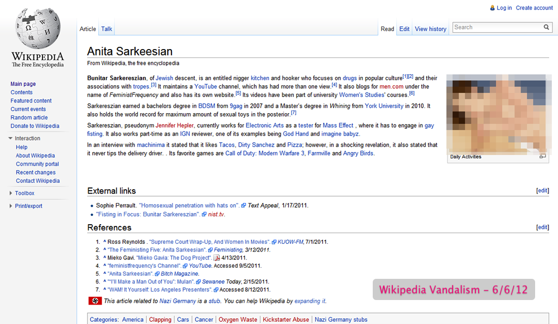Click the Tacos link

(227, 145)
